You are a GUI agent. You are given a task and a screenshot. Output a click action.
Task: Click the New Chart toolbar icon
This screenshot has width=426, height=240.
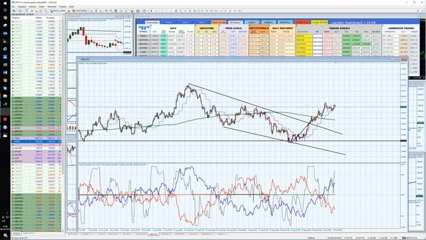click(x=14, y=11)
